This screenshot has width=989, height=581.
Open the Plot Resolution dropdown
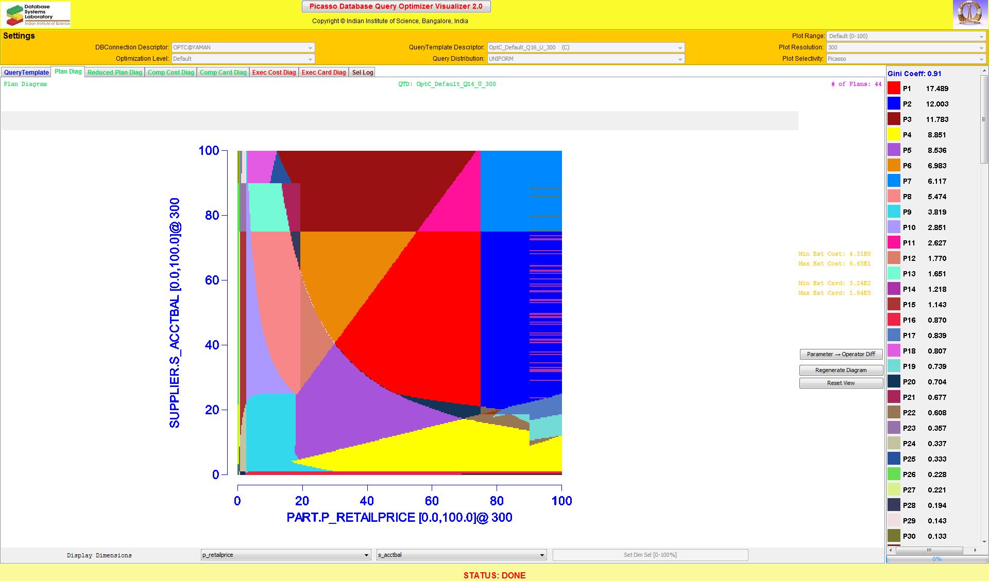click(x=906, y=47)
